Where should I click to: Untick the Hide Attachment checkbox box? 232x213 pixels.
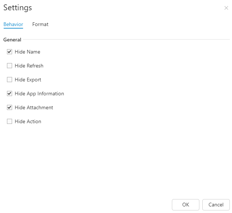tap(10, 107)
